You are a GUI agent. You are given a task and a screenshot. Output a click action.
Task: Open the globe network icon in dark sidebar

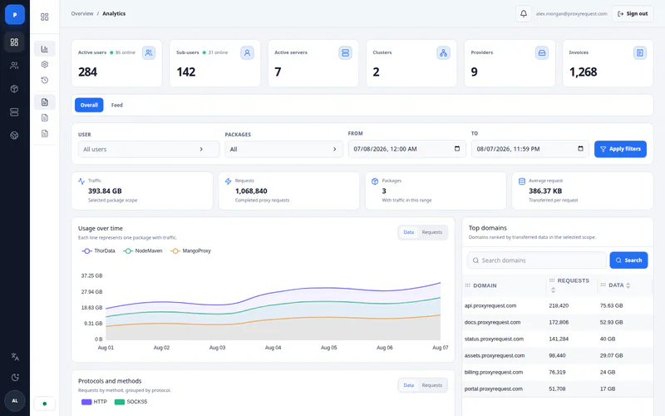pos(14,136)
